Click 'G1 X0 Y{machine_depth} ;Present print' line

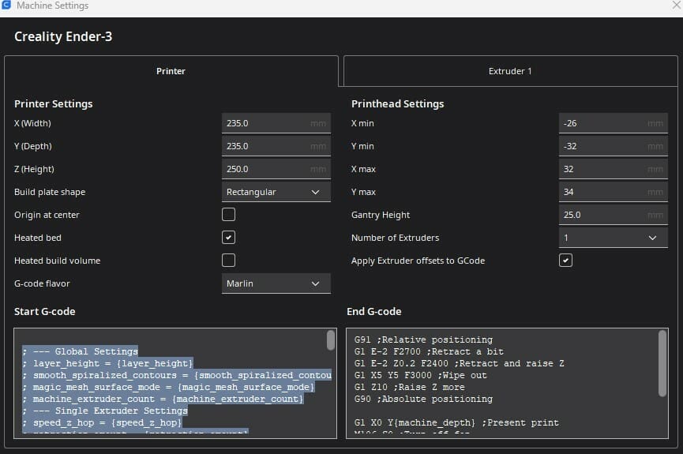tap(456, 422)
